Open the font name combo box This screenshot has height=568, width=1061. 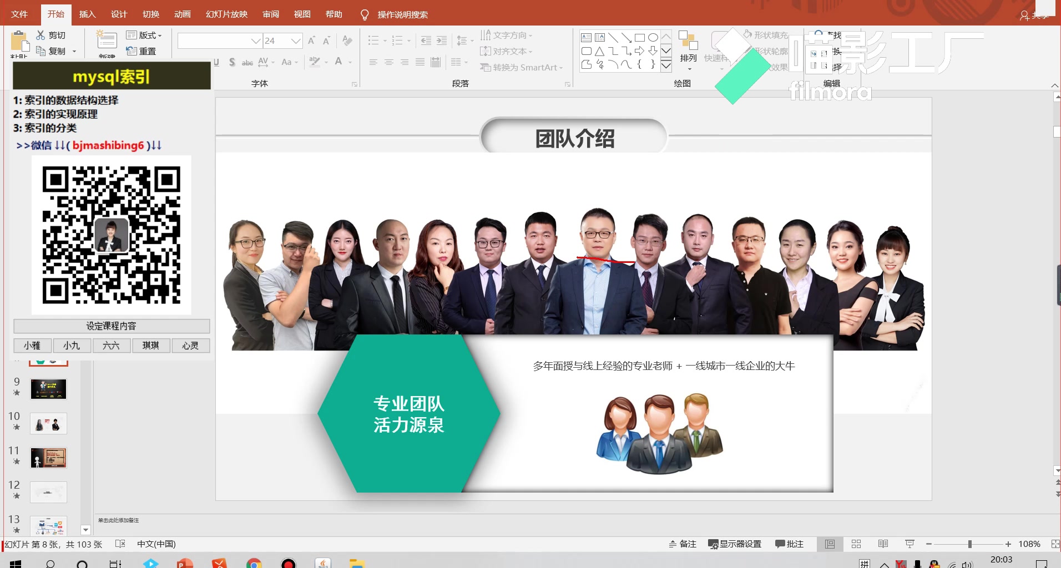pyautogui.click(x=220, y=40)
